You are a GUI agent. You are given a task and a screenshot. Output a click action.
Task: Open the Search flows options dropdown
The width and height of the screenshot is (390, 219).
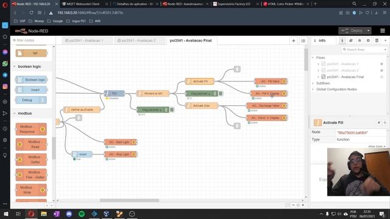click(x=385, y=50)
